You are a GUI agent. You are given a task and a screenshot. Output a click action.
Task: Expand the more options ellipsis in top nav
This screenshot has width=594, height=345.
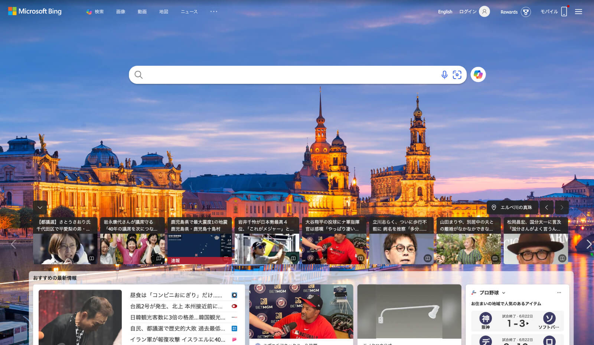[214, 11]
